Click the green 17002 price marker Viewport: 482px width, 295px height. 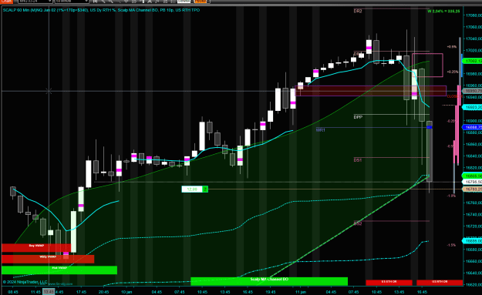472,61
